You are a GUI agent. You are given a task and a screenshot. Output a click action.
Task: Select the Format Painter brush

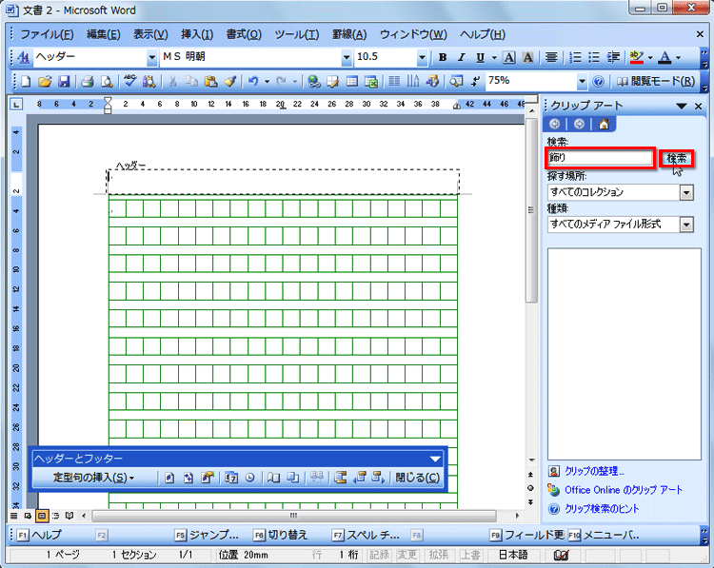[x=230, y=82]
